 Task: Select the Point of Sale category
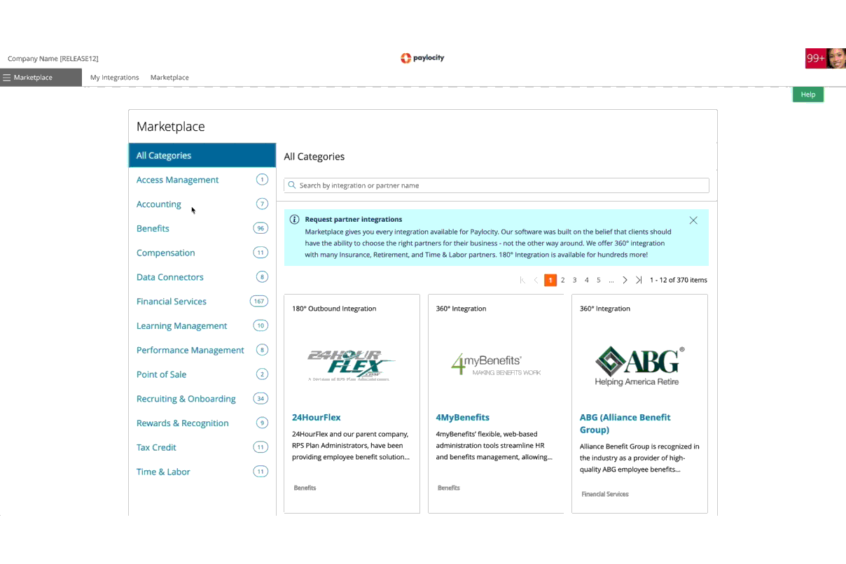tap(202, 374)
